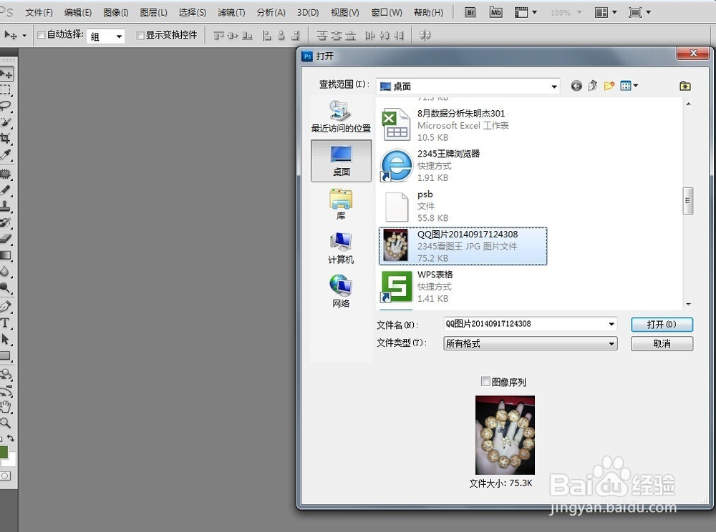
Task: Grab the Zoom tool
Action: [7, 422]
